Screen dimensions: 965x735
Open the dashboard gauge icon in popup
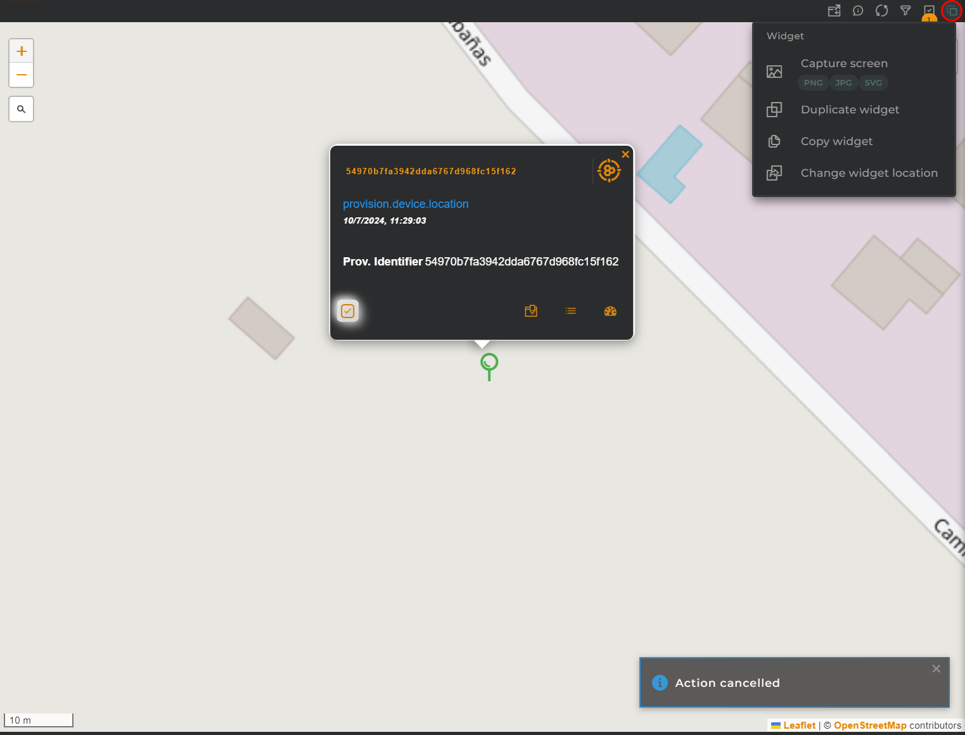click(610, 311)
